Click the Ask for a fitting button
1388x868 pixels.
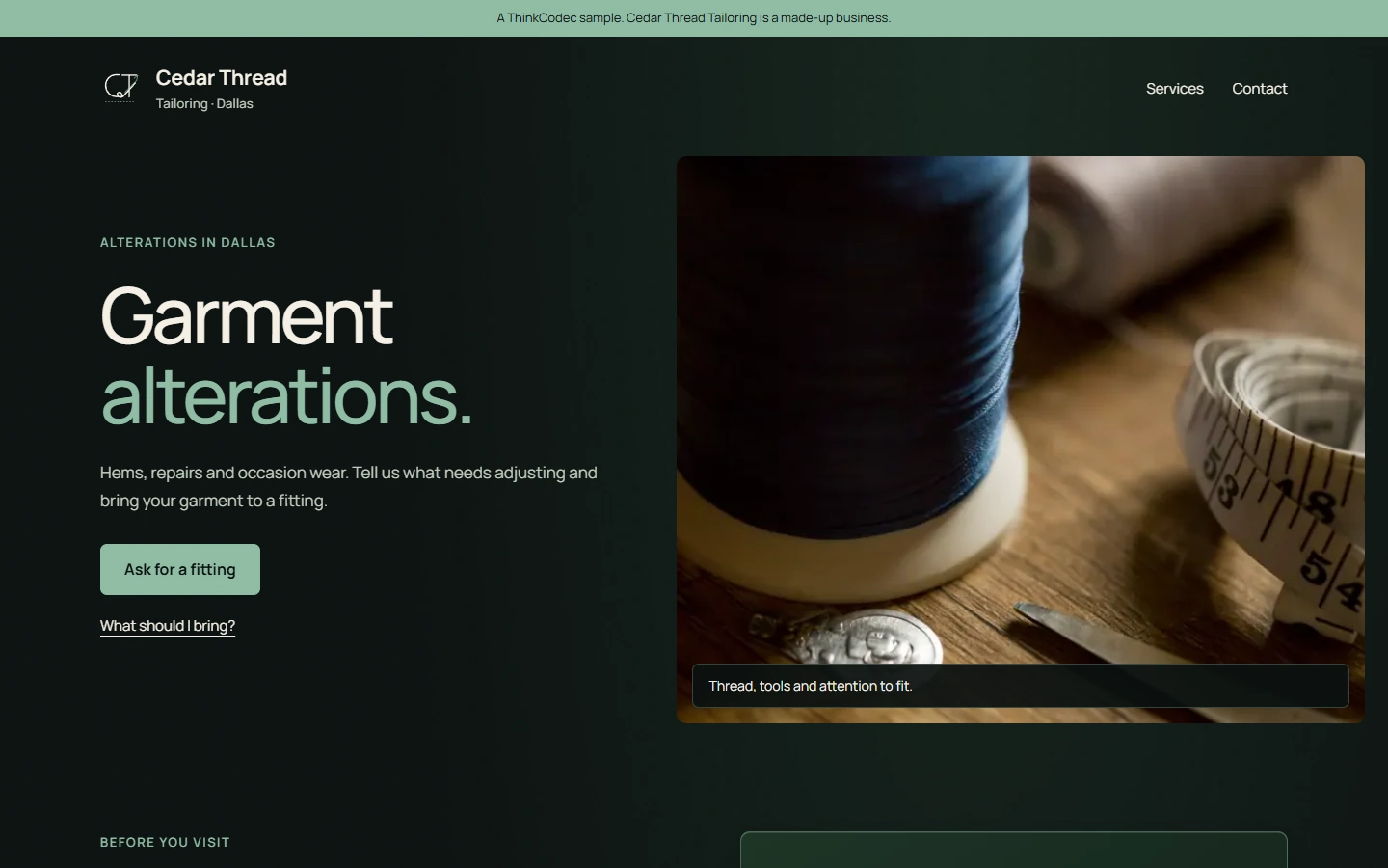point(180,569)
